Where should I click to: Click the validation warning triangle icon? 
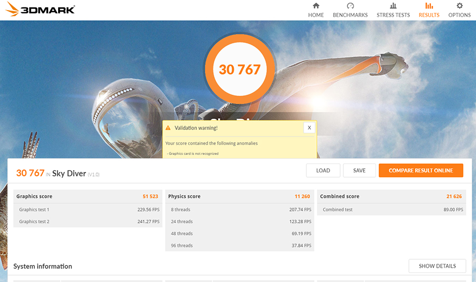click(168, 128)
